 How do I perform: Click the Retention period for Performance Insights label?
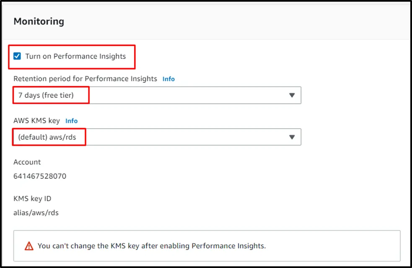[x=85, y=79]
